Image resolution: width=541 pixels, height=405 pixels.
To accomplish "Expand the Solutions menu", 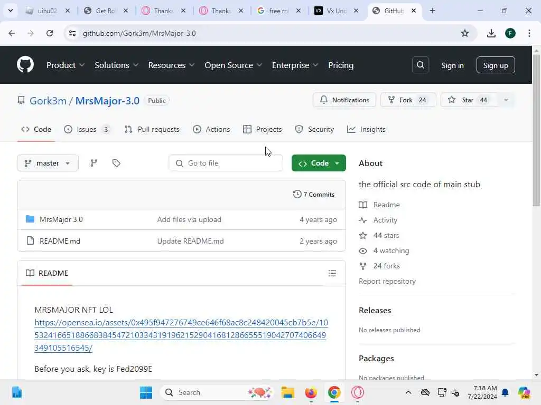I will (116, 65).
